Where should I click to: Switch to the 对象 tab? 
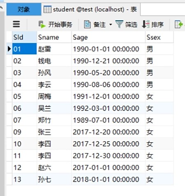point(24,9)
